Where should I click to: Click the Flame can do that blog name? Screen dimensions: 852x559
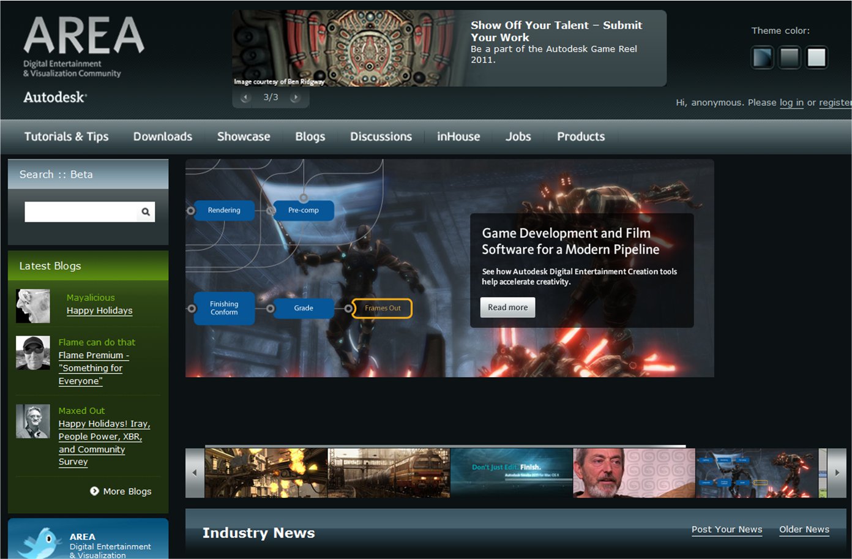coord(97,342)
